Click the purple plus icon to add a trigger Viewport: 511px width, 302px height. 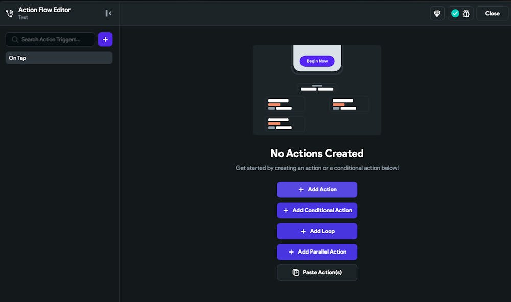pyautogui.click(x=105, y=39)
